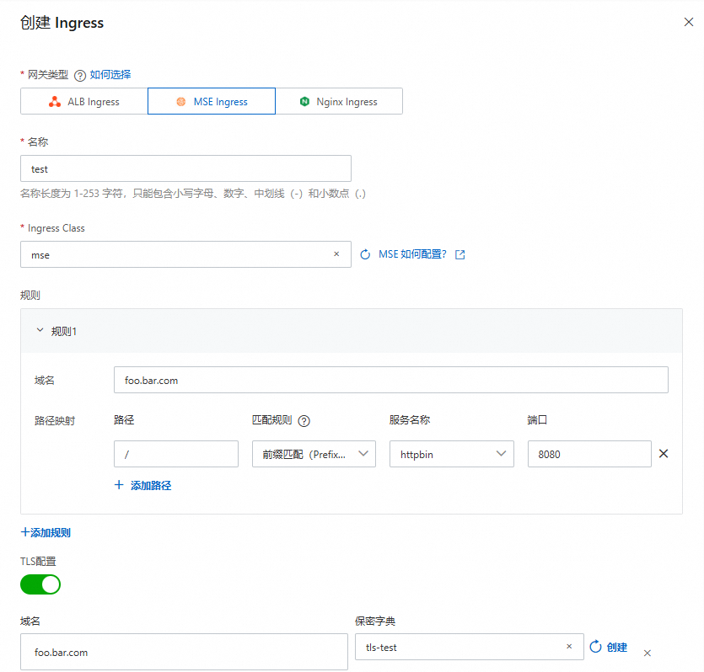Click the plus icon before 添加路径
Viewport: 704px width, 672px height.
tap(119, 484)
